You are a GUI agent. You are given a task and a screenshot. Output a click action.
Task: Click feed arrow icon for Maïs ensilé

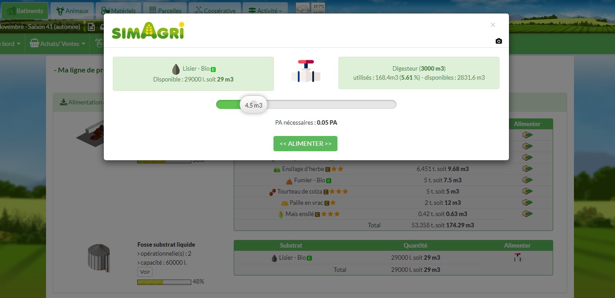(527, 214)
